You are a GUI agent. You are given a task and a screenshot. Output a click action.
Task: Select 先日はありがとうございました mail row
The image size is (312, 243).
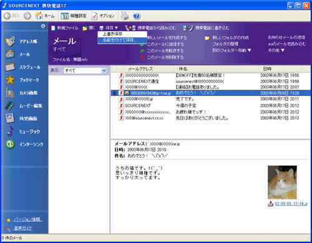pos(211,118)
